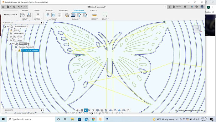Click the TOP face of the view cube
This screenshot has height=122, width=216.
197,29
